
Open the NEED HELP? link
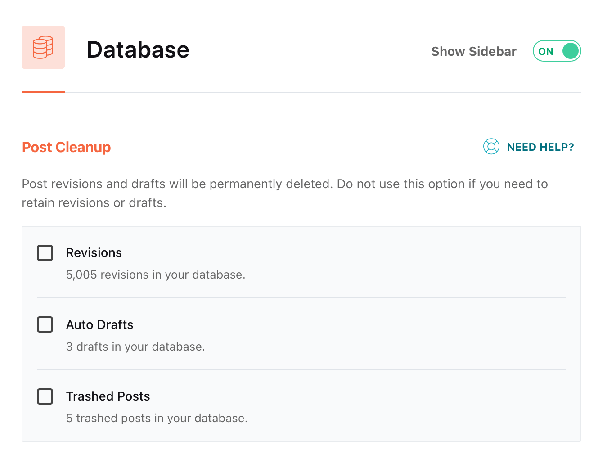540,147
